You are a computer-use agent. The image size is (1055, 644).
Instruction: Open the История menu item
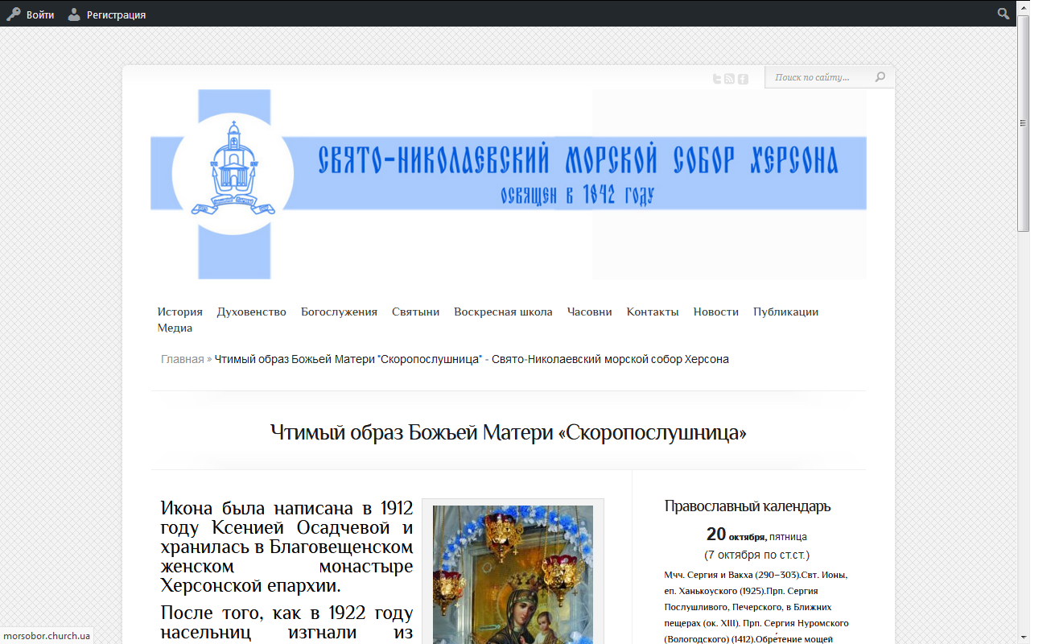[x=179, y=312]
